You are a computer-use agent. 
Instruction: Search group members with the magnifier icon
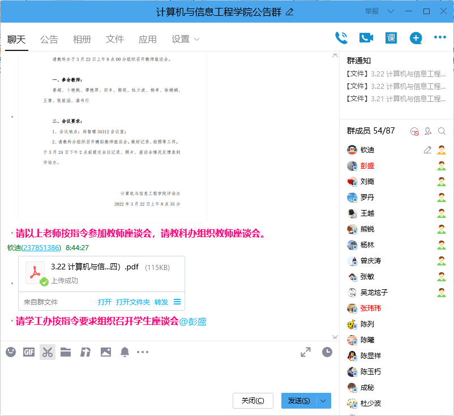click(442, 131)
